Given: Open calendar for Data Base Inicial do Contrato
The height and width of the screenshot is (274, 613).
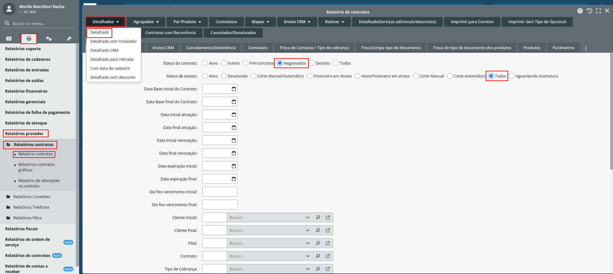Looking at the screenshot, I should point(234,89).
